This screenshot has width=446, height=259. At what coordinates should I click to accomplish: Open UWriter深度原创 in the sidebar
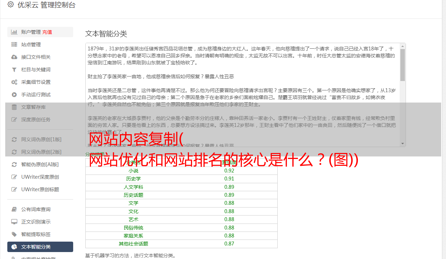tap(40, 177)
